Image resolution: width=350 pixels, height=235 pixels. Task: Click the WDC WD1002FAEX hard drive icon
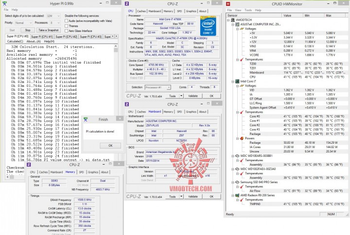pyautogui.click(x=237, y=169)
